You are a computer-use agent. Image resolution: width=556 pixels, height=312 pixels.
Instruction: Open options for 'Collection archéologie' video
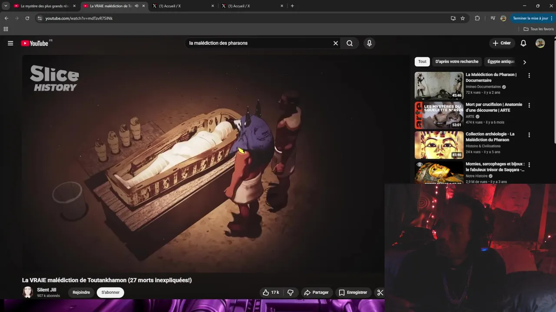point(529,135)
